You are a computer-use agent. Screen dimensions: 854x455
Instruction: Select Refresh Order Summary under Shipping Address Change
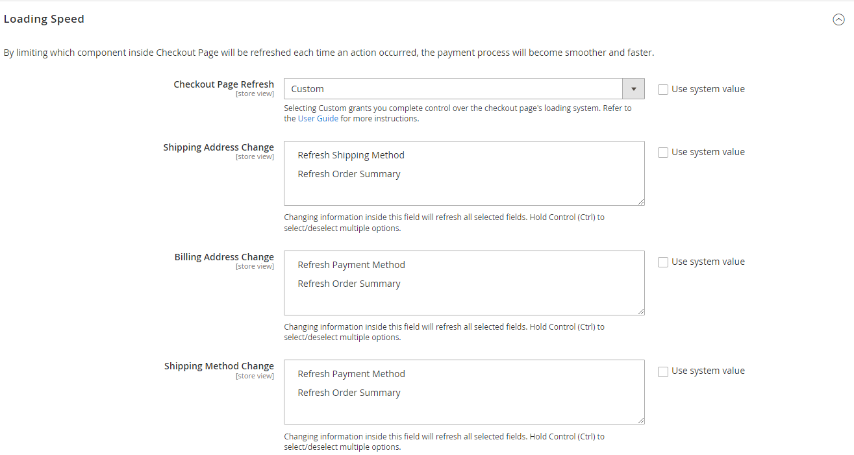349,174
